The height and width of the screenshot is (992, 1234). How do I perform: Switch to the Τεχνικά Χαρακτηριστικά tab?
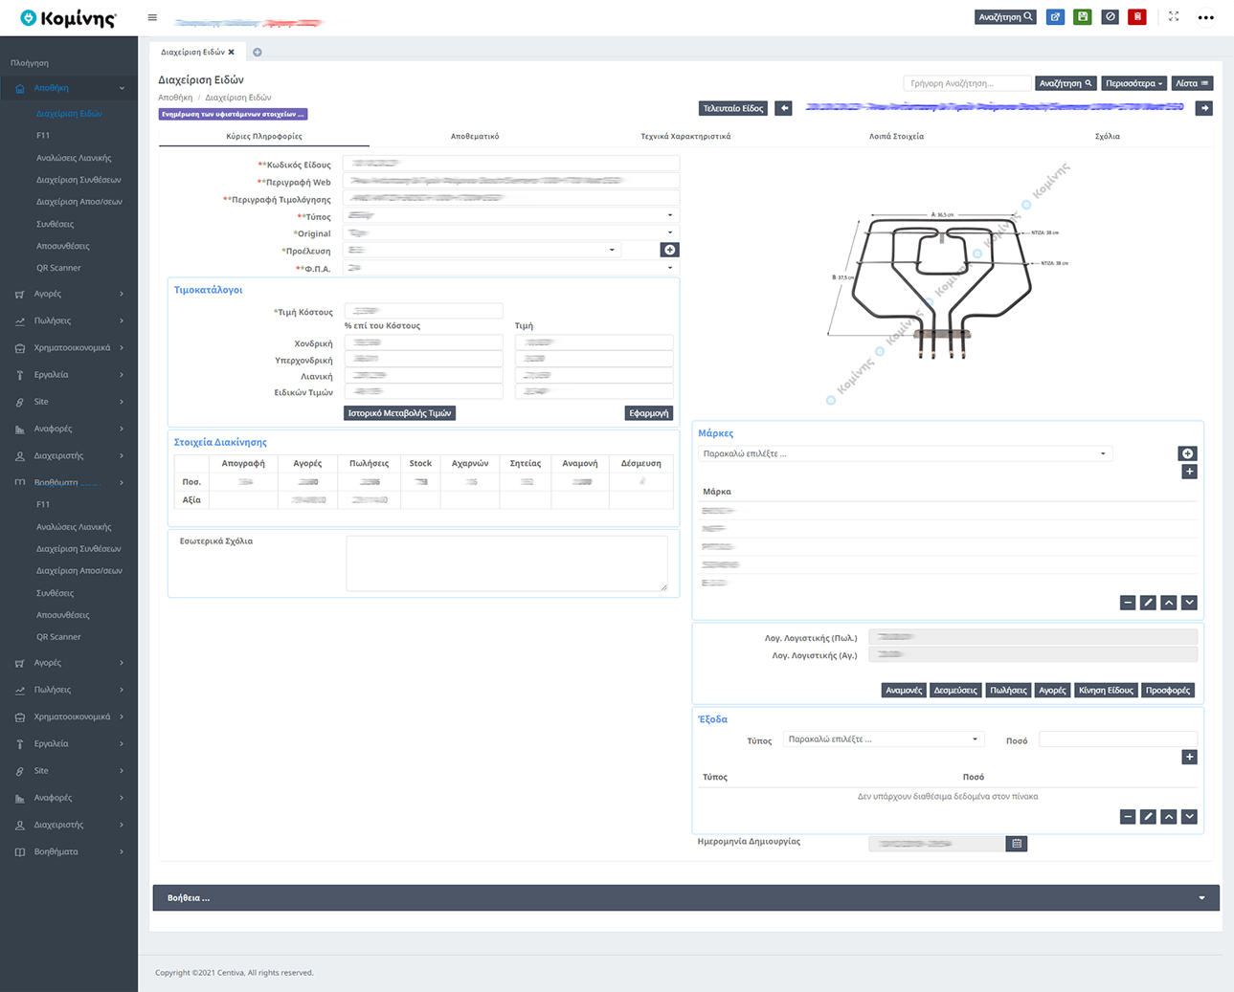pyautogui.click(x=685, y=136)
